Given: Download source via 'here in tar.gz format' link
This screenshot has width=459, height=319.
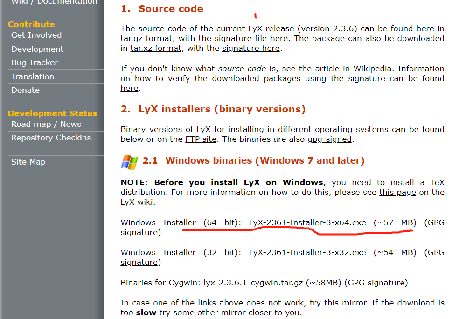Looking at the screenshot, I should tap(430, 28).
